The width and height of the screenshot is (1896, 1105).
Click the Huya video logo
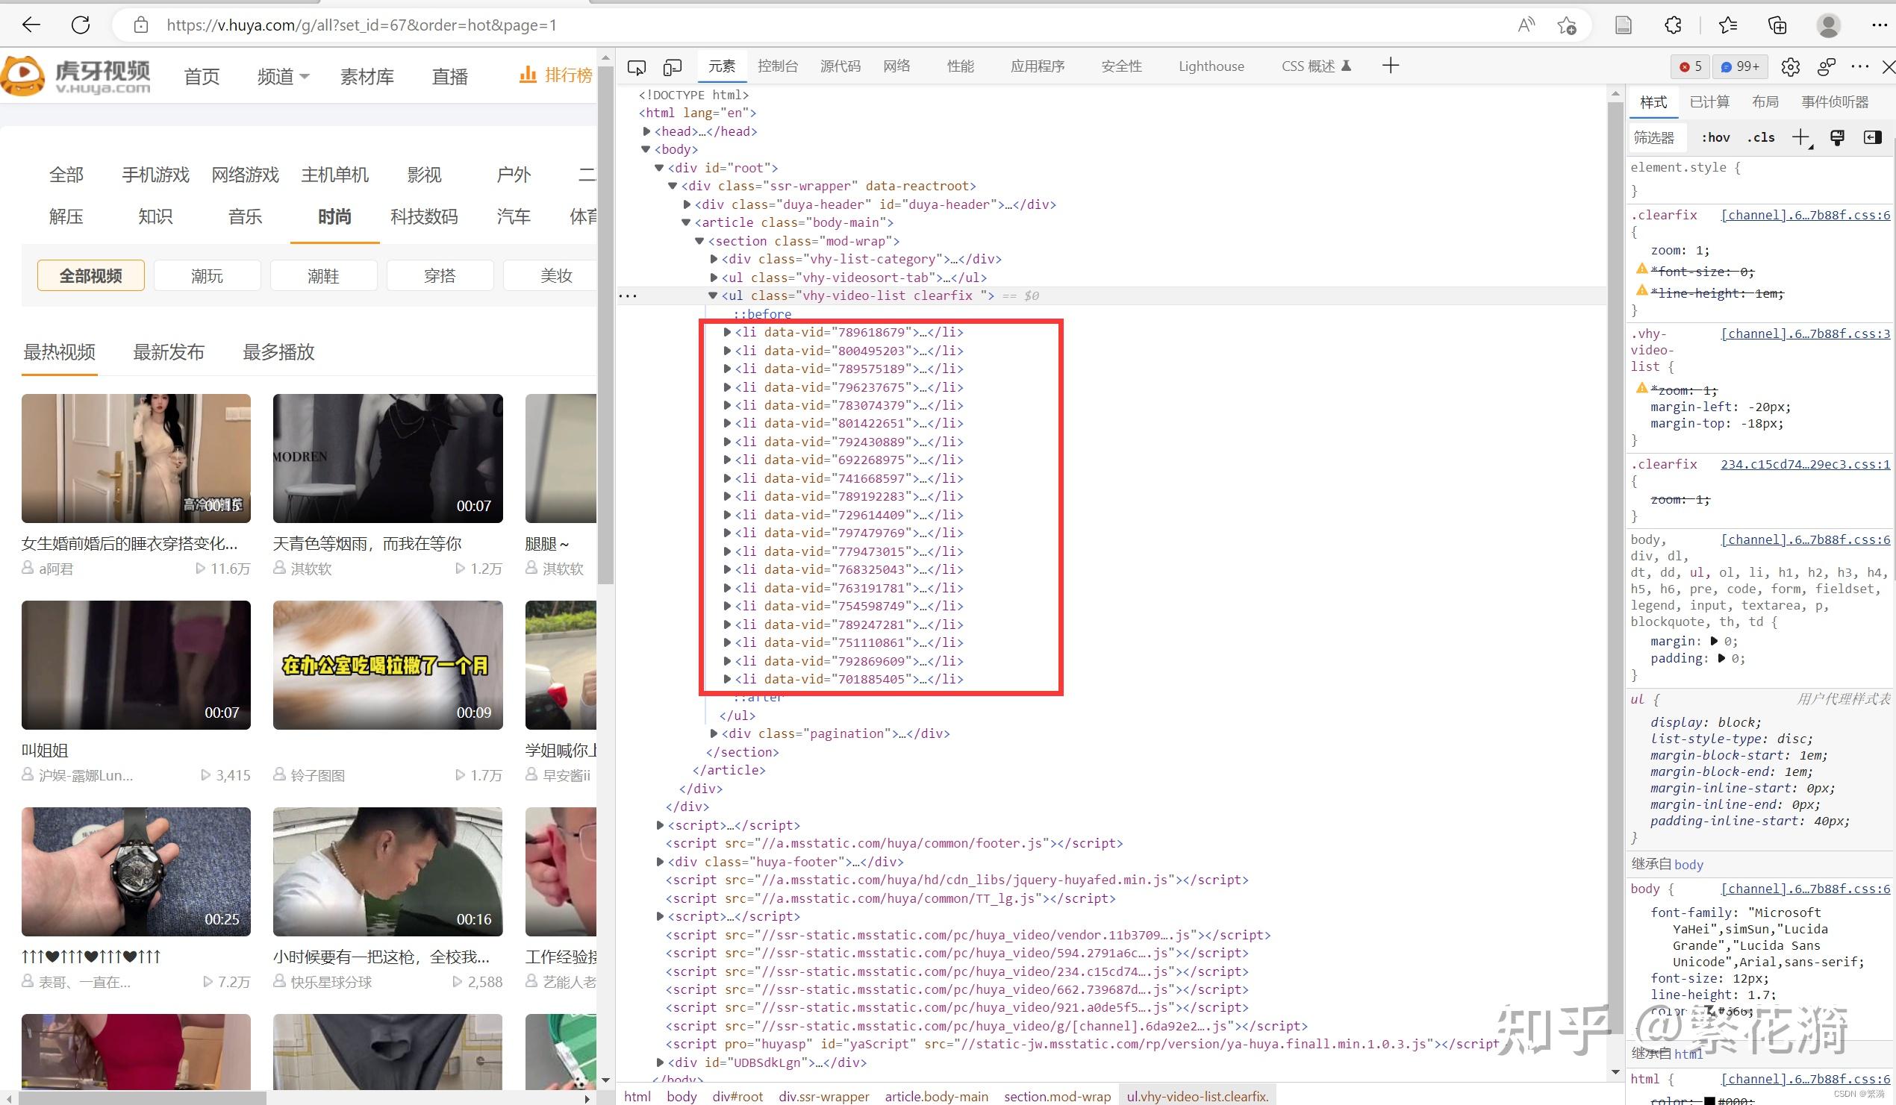coord(76,75)
